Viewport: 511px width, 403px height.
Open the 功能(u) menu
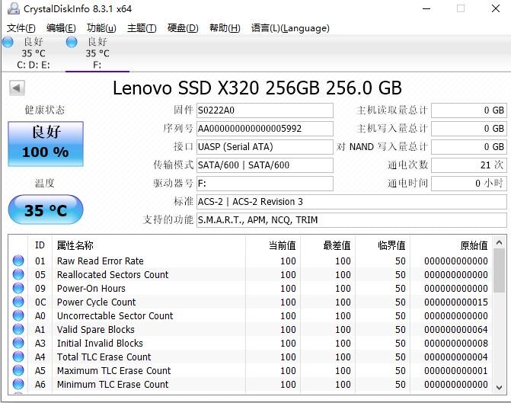tap(101, 28)
